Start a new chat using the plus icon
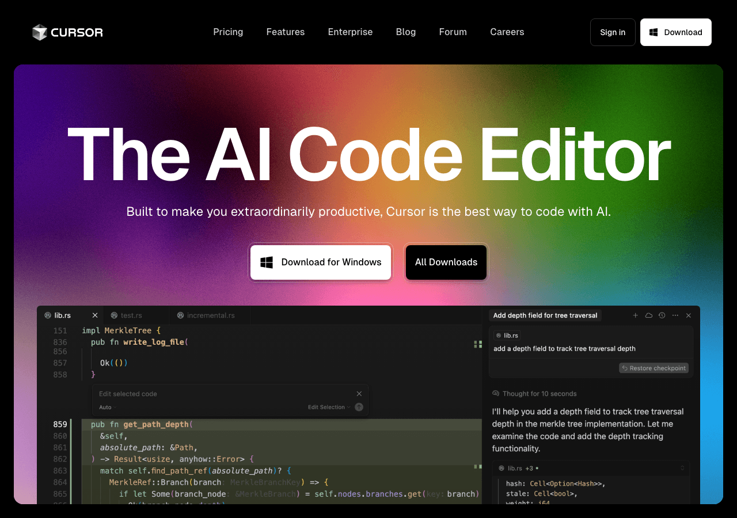Image resolution: width=737 pixels, height=518 pixels. 635,315
